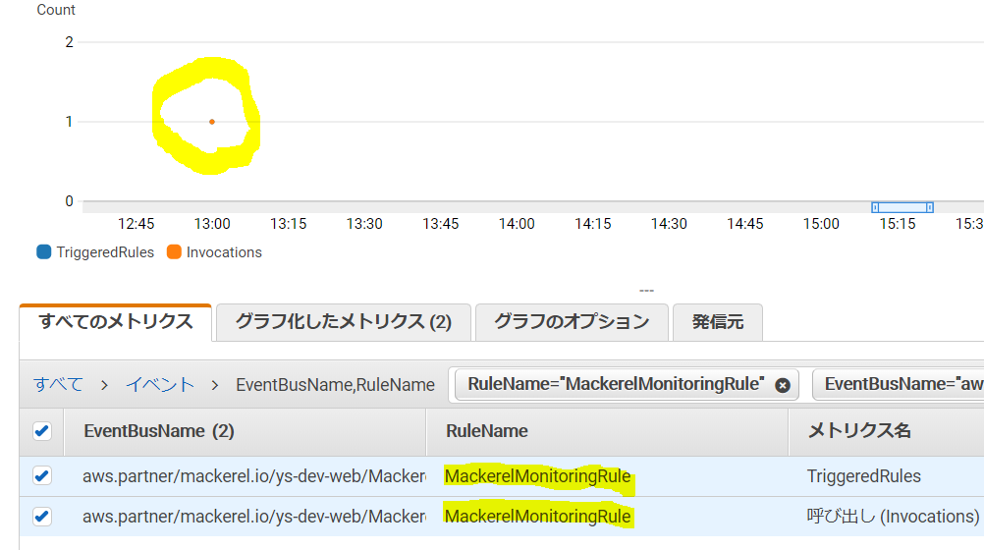984x550 pixels.
Task: Open the すべてのメトリクス tab
Action: [x=116, y=322]
